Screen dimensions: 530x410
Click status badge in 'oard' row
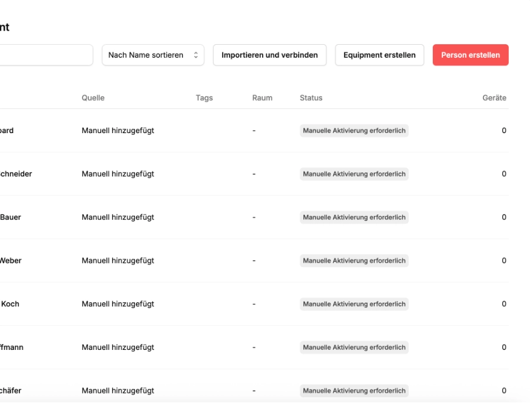354,130
